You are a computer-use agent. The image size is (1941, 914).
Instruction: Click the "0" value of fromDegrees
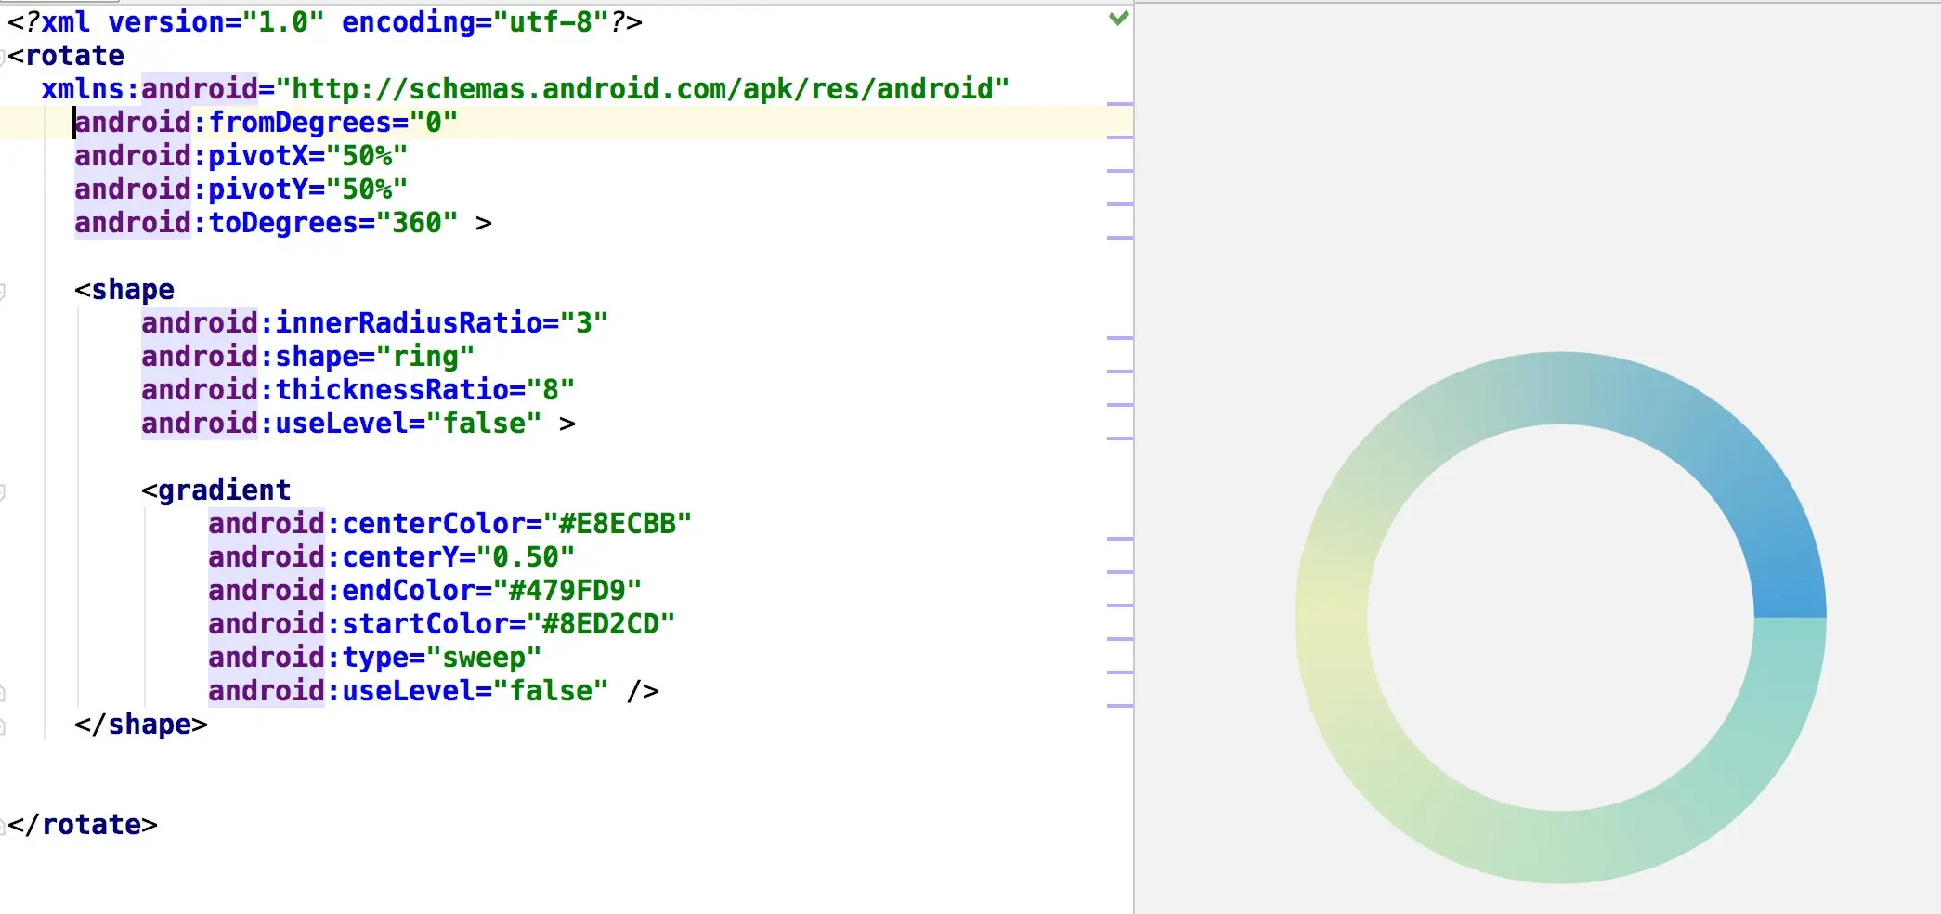[434, 123]
